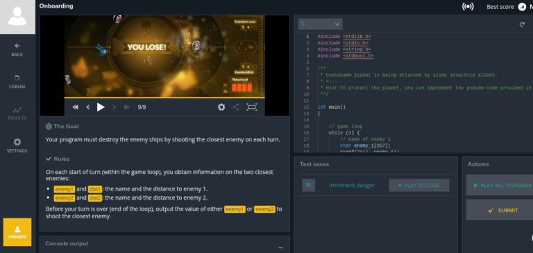Open the Best score indicator icon

[522, 6]
